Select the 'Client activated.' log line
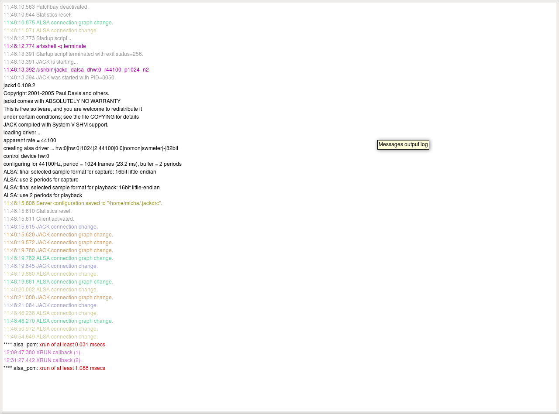This screenshot has height=414, width=559. point(39,219)
